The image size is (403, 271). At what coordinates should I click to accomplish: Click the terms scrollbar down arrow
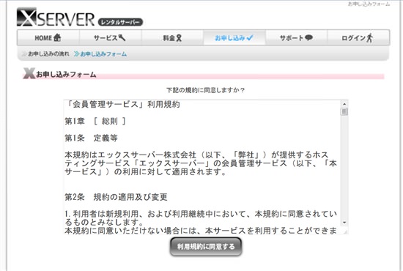click(344, 223)
